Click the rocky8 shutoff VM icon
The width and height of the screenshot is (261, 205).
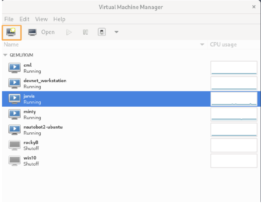[x=15, y=145]
